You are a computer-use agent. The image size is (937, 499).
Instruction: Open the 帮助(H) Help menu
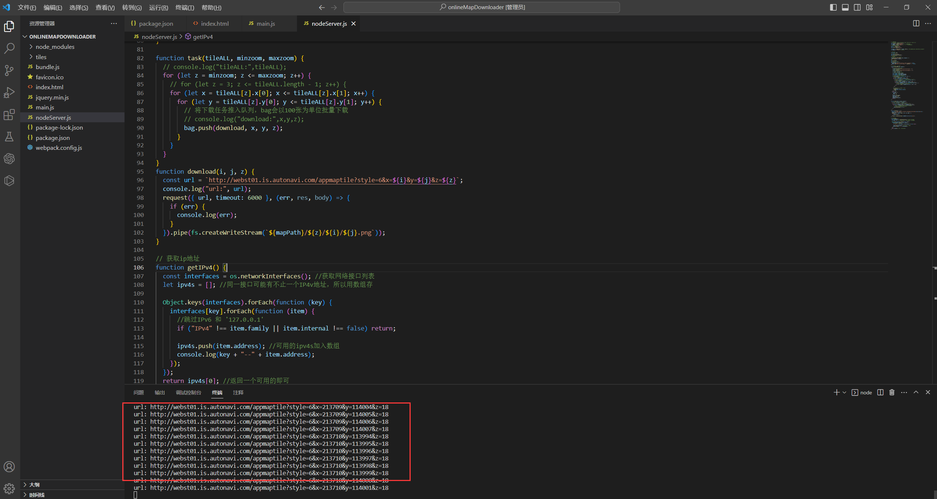point(212,7)
